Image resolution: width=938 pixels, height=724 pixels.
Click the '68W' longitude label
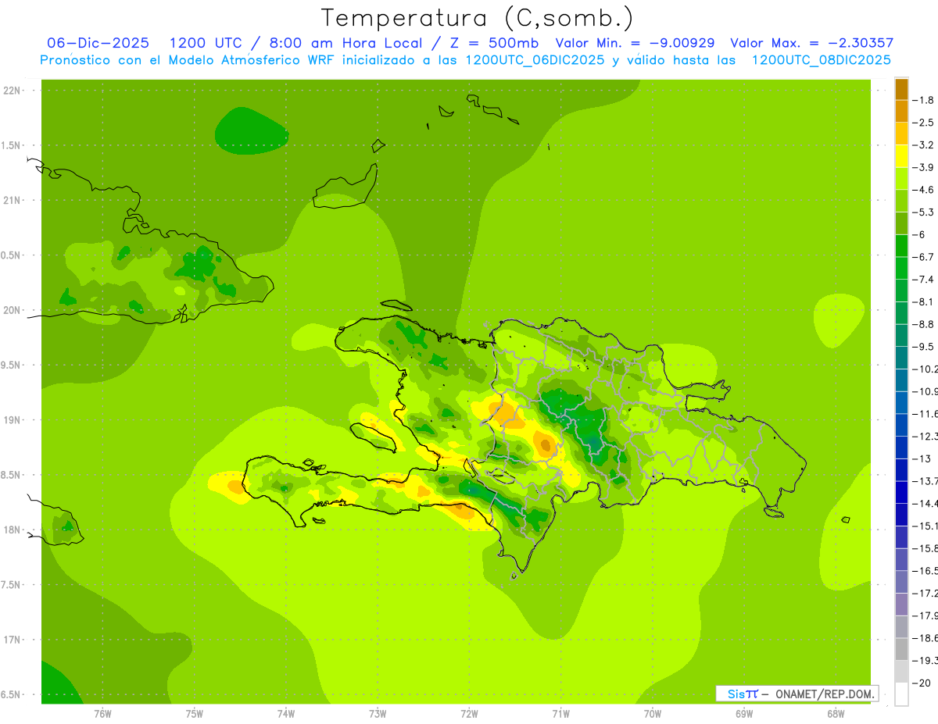point(836,714)
